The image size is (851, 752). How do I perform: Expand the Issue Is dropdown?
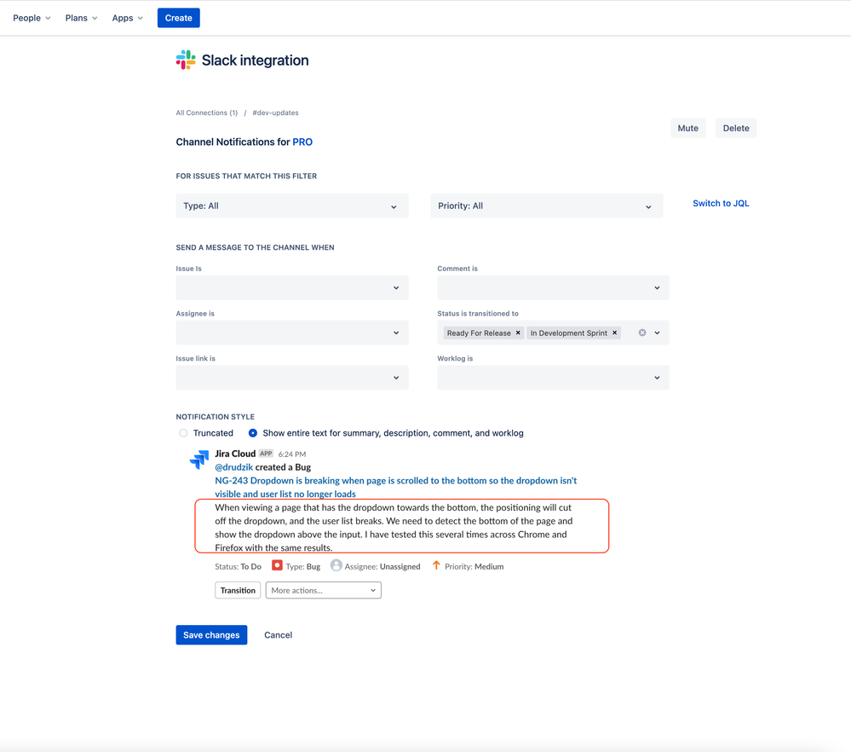coord(292,287)
